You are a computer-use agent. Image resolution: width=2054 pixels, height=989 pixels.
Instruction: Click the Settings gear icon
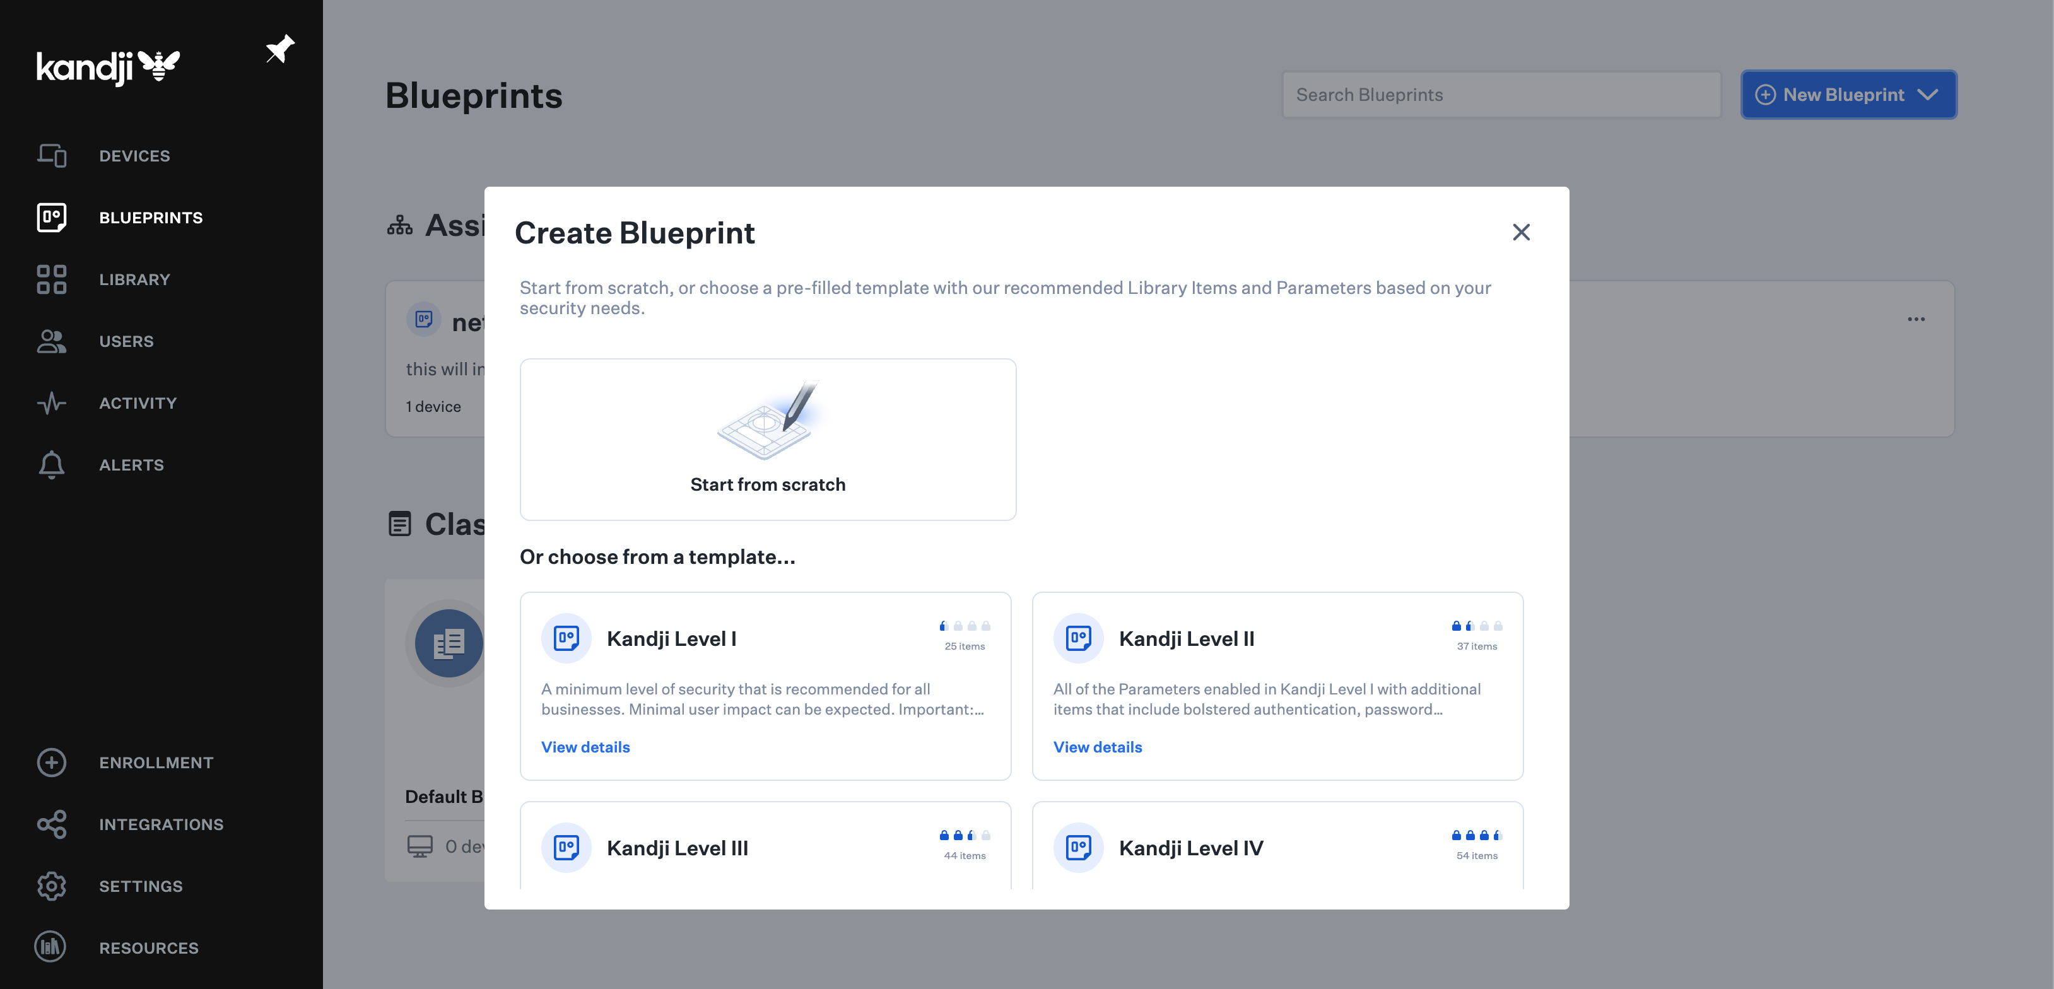tap(51, 886)
